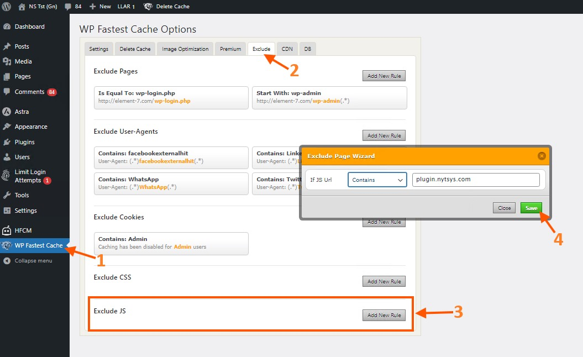Click the Settings sliders icon in sidebar
This screenshot has height=357, width=583.
[x=7, y=211]
